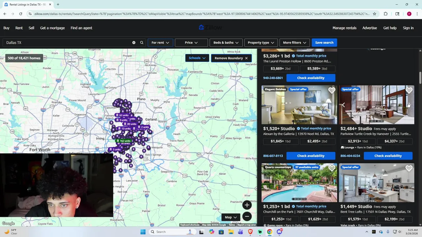The image size is (422, 237).
Task: Click the listings panel scrollbar thumb
Action: point(420,78)
